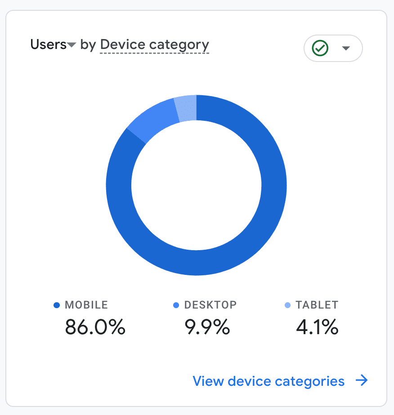Expand the Users metric dropdown arrow
The image size is (394, 415).
(72, 45)
